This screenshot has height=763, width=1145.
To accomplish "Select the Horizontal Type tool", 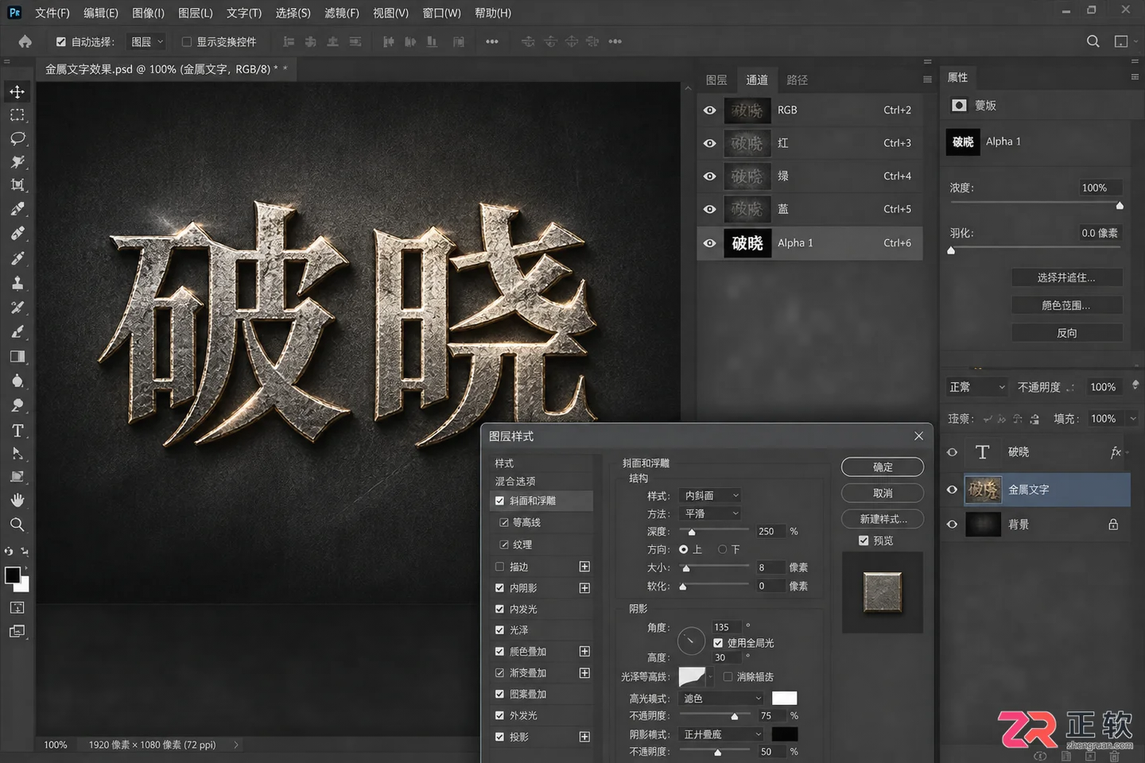I will [x=17, y=431].
